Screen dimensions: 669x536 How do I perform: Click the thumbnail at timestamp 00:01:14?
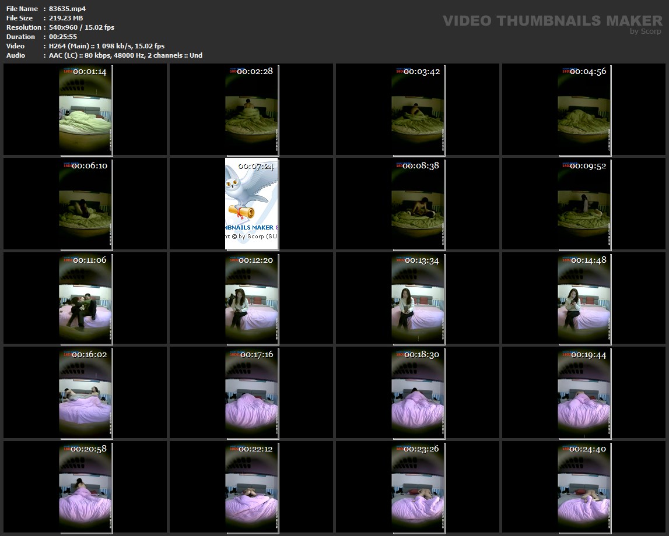[86, 110]
